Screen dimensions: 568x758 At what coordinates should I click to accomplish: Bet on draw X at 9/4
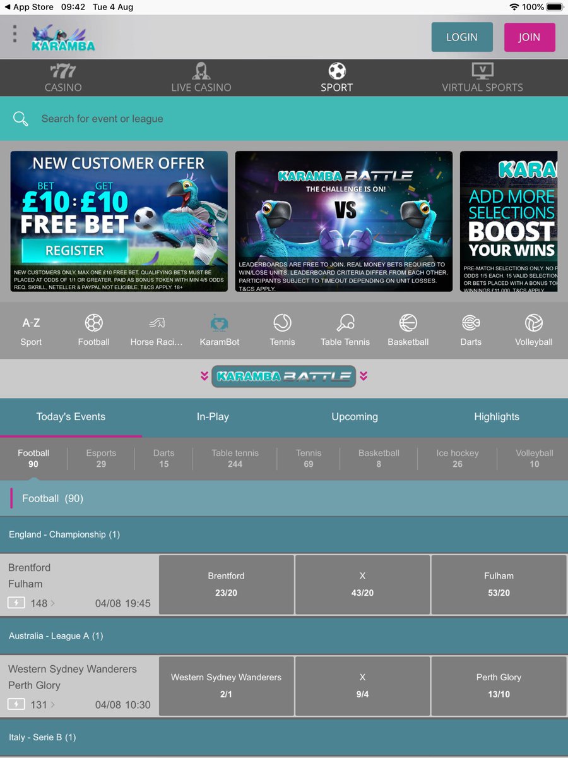coord(362,686)
